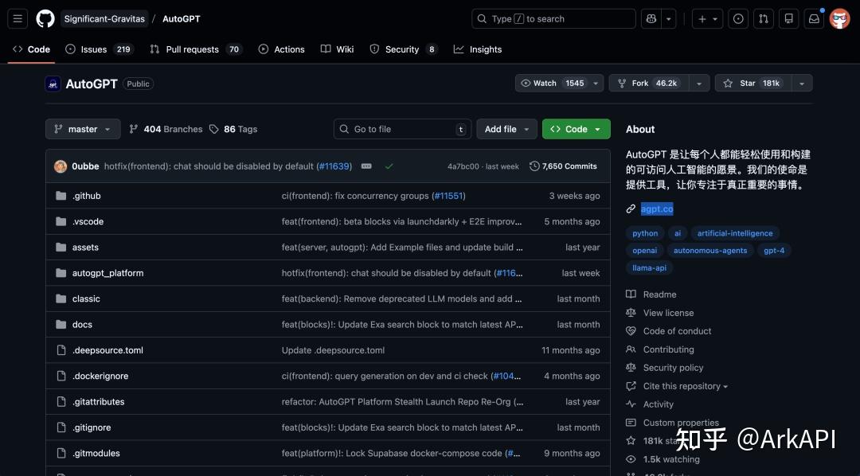Open master branch selector dropdown
Viewport: 860px width, 476px height.
(x=83, y=130)
